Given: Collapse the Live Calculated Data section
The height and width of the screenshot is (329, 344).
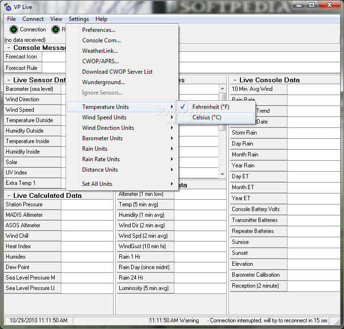Looking at the screenshot, I should click(9, 195).
